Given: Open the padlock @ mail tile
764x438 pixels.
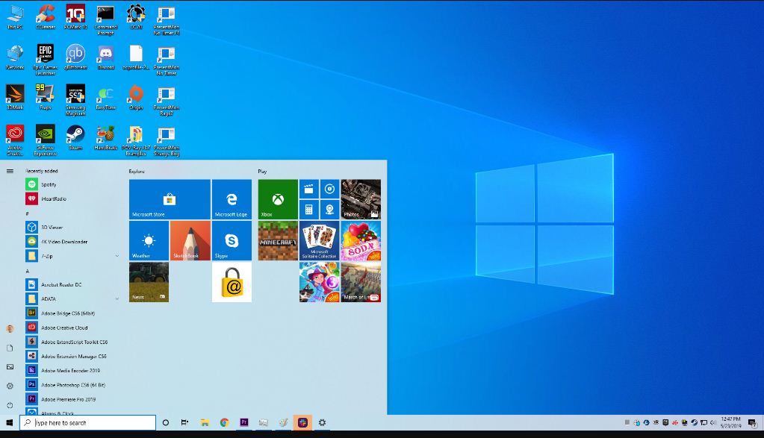Looking at the screenshot, I should pos(232,282).
